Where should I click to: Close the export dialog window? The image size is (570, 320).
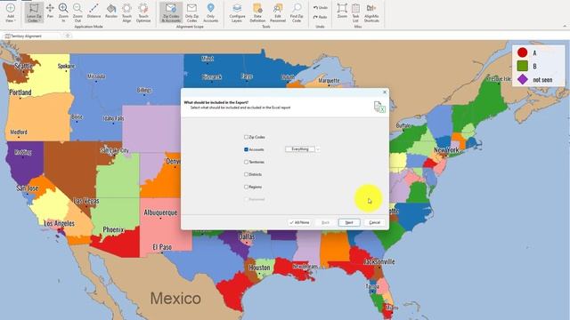click(x=385, y=92)
